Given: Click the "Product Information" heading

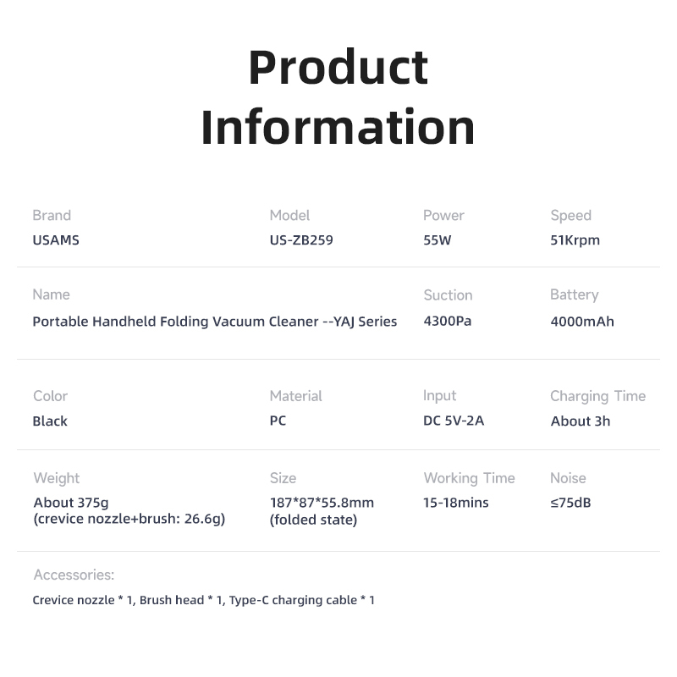Looking at the screenshot, I should 338,96.
